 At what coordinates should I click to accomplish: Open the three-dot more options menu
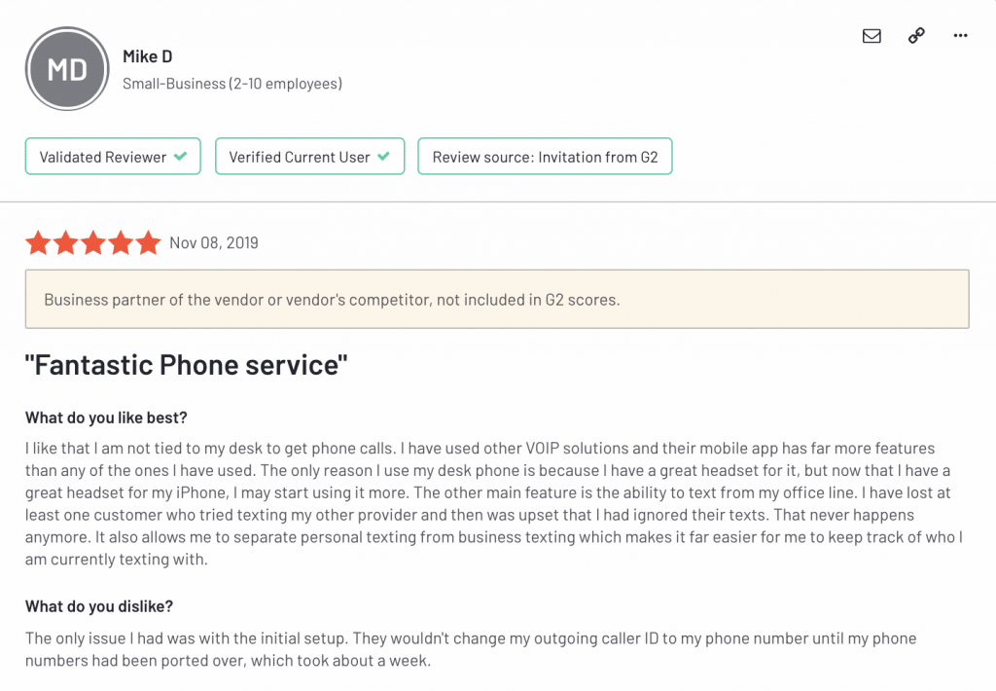pos(961,36)
